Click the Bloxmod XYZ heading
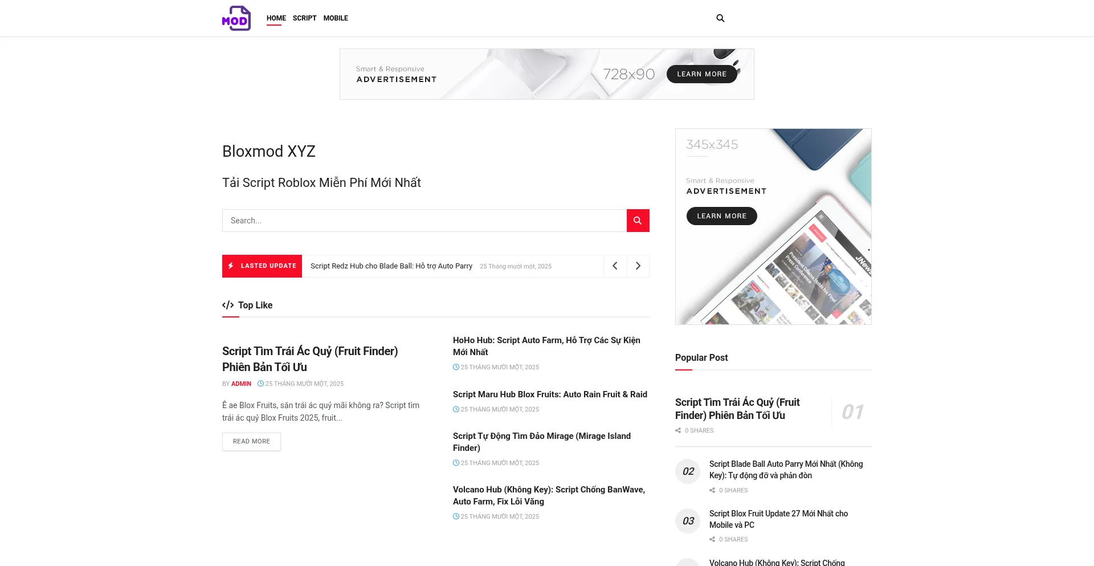The width and height of the screenshot is (1094, 566). point(268,151)
